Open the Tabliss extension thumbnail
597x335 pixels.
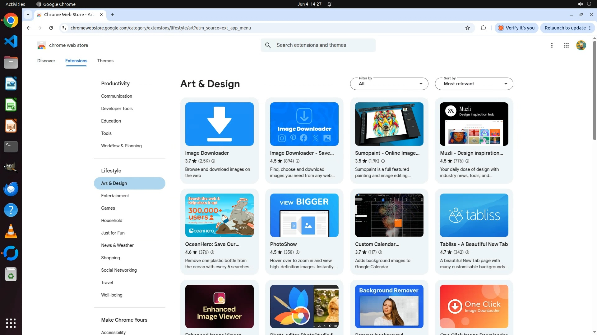pyautogui.click(x=474, y=215)
